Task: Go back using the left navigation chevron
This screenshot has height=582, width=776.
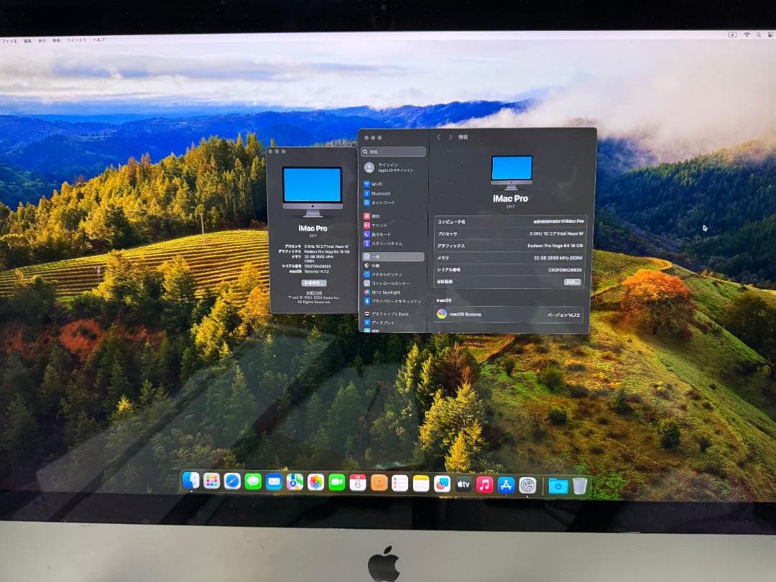Action: pos(438,138)
